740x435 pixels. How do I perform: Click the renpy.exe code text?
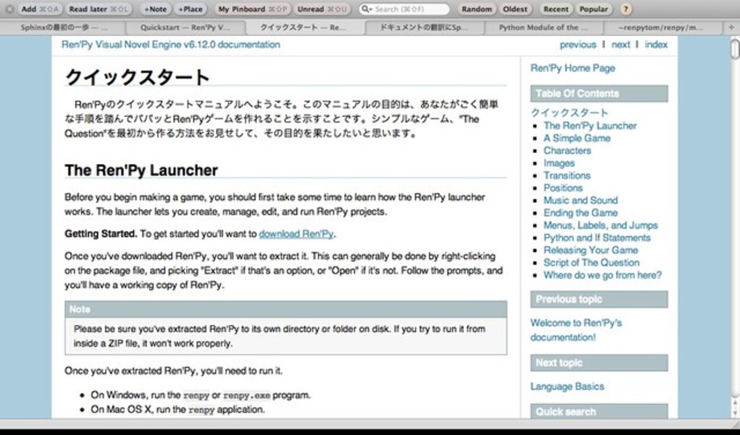point(246,395)
